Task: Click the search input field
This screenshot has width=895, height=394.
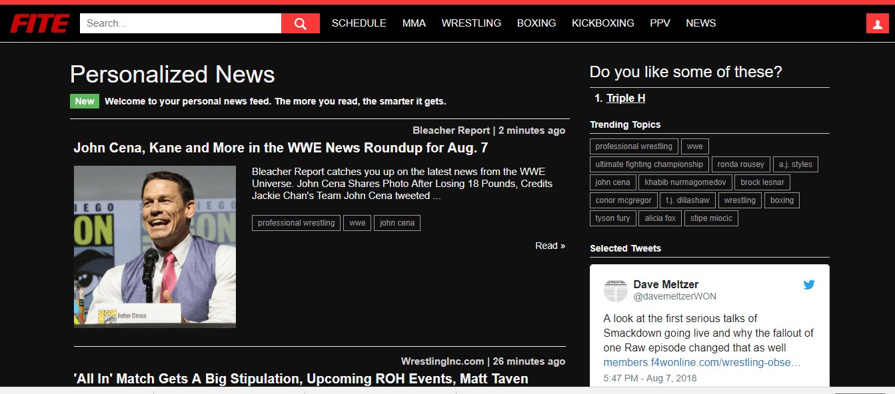Action: (180, 23)
